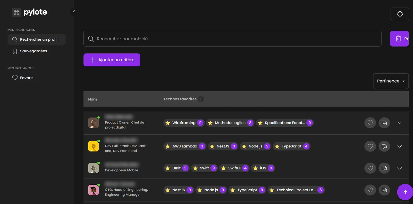
Task: Click the Technos favorites info icon
Action: [x=201, y=99]
